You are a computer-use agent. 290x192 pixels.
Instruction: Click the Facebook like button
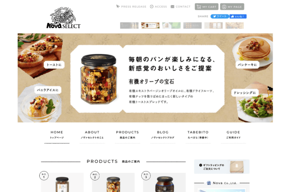point(238,16)
